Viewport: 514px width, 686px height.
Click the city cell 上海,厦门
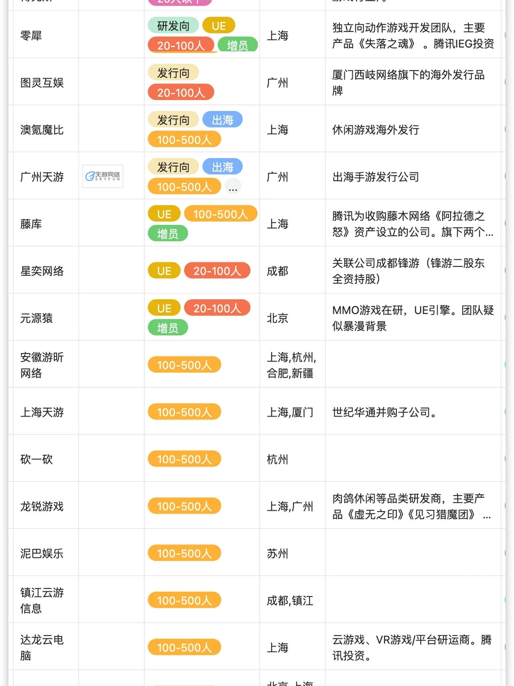(290, 412)
